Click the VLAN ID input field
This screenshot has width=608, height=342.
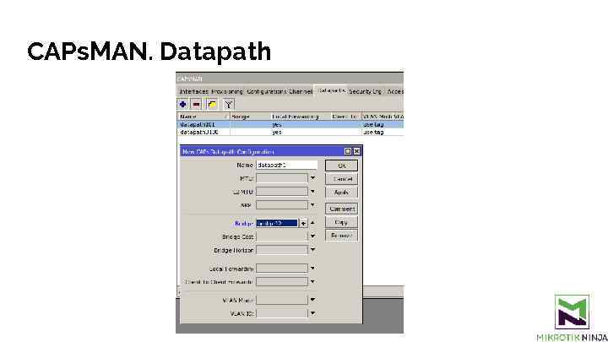(x=282, y=313)
